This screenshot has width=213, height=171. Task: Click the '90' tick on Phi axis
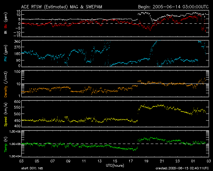point(18,60)
